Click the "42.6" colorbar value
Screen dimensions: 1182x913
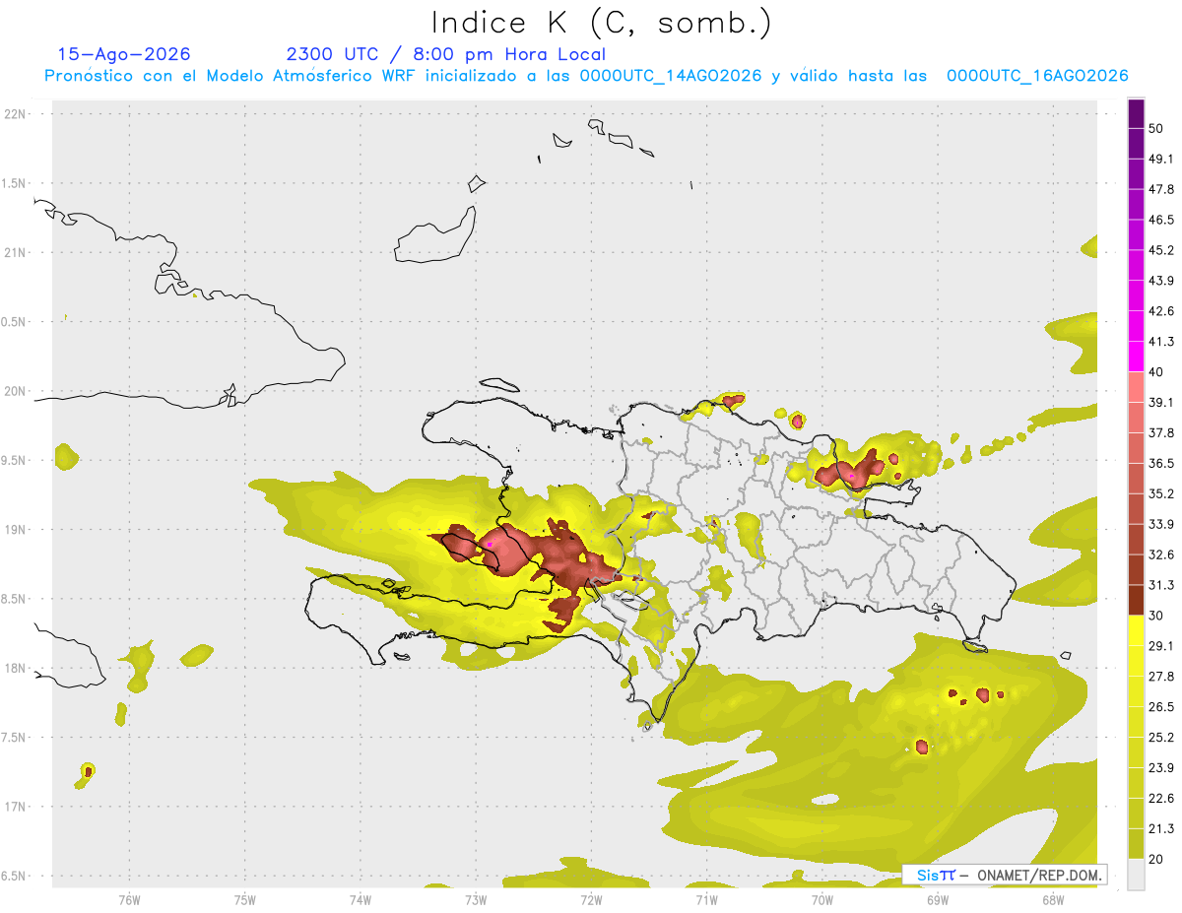(x=1161, y=311)
